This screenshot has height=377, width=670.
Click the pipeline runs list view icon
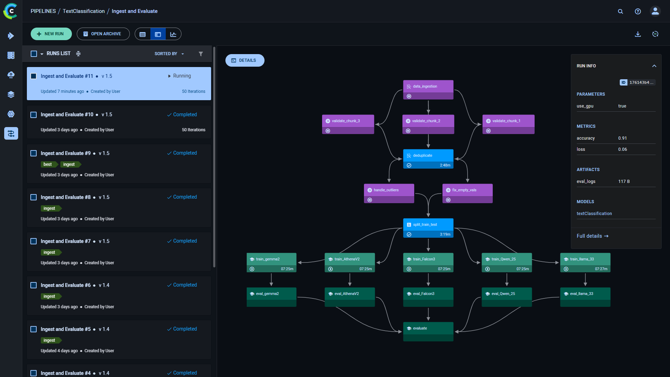pyautogui.click(x=143, y=34)
